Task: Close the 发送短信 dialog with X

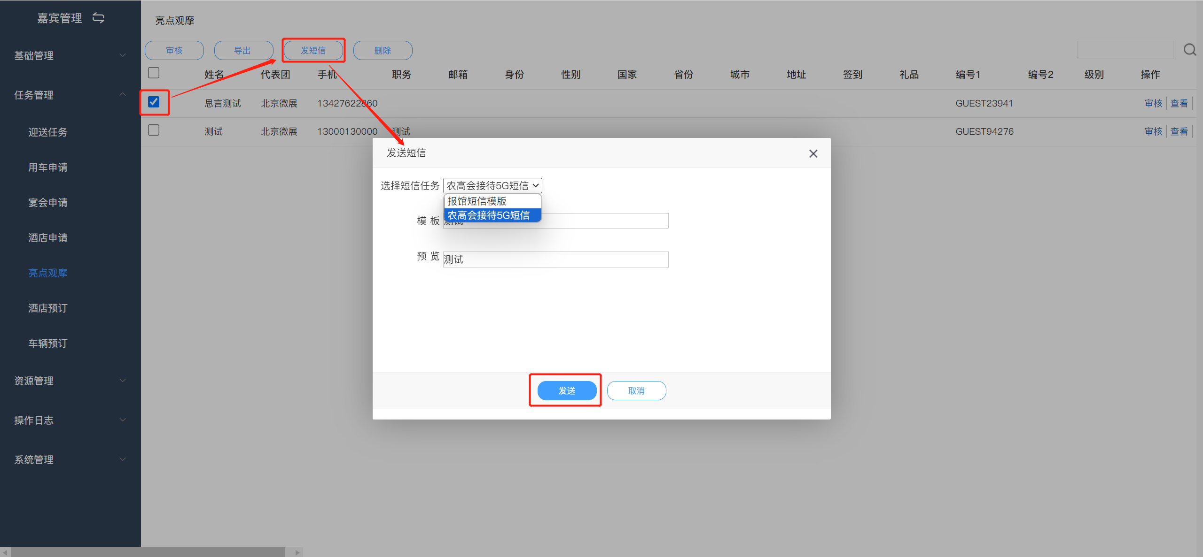Action: click(813, 153)
